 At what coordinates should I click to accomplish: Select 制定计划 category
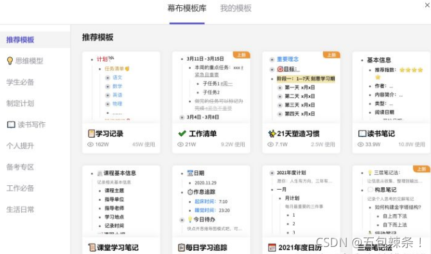click(x=20, y=103)
